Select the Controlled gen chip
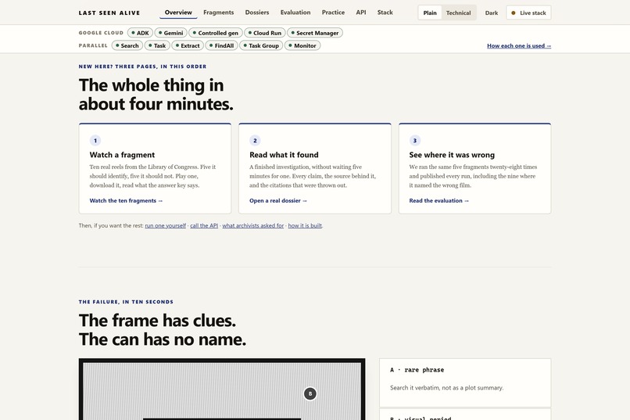 (216, 33)
